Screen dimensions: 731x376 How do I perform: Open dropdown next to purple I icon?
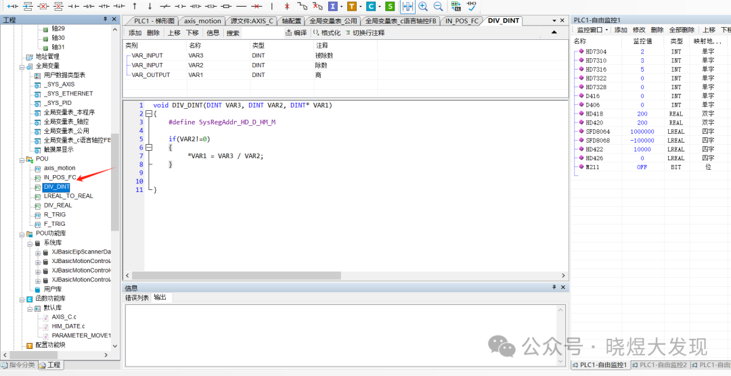pos(342,7)
